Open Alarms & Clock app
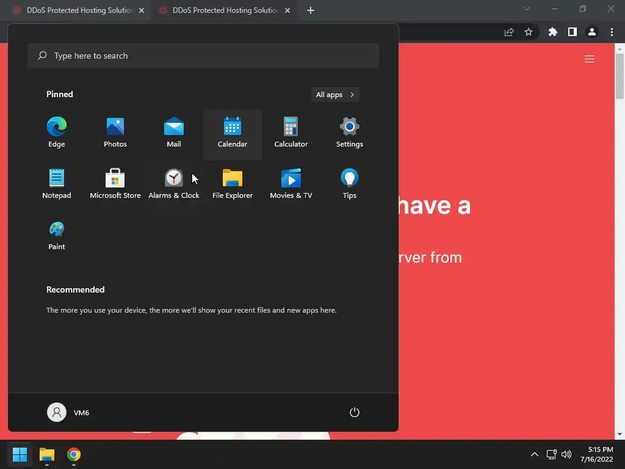The image size is (625, 469). pyautogui.click(x=174, y=184)
